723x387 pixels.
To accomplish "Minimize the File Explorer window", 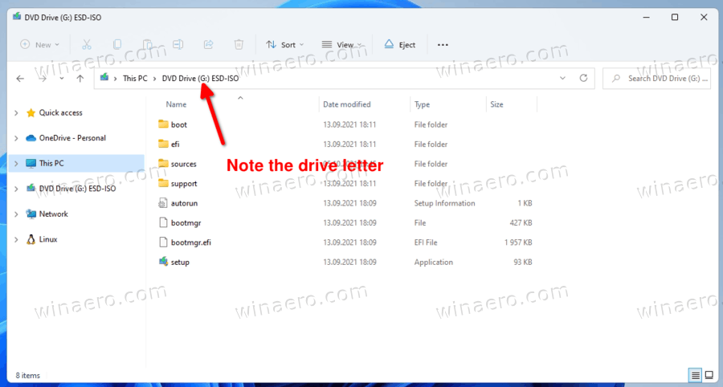I will pyautogui.click(x=647, y=17).
